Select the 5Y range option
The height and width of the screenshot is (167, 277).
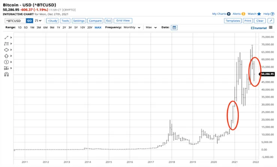pos(76,27)
